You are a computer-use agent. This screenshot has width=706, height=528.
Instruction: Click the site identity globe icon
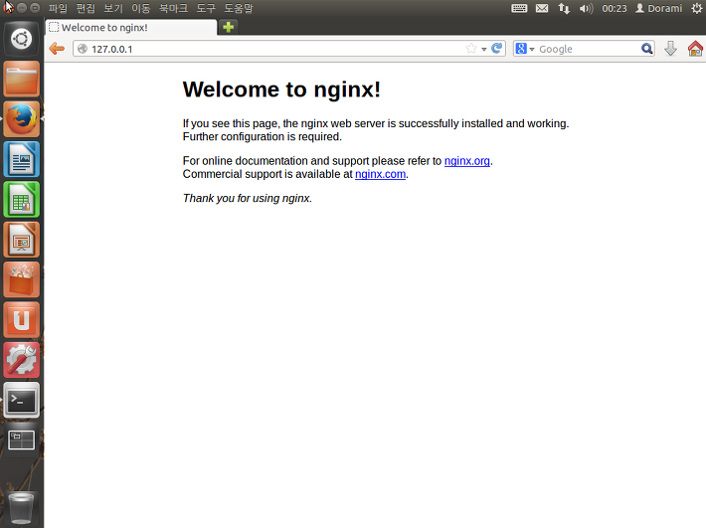click(x=82, y=49)
